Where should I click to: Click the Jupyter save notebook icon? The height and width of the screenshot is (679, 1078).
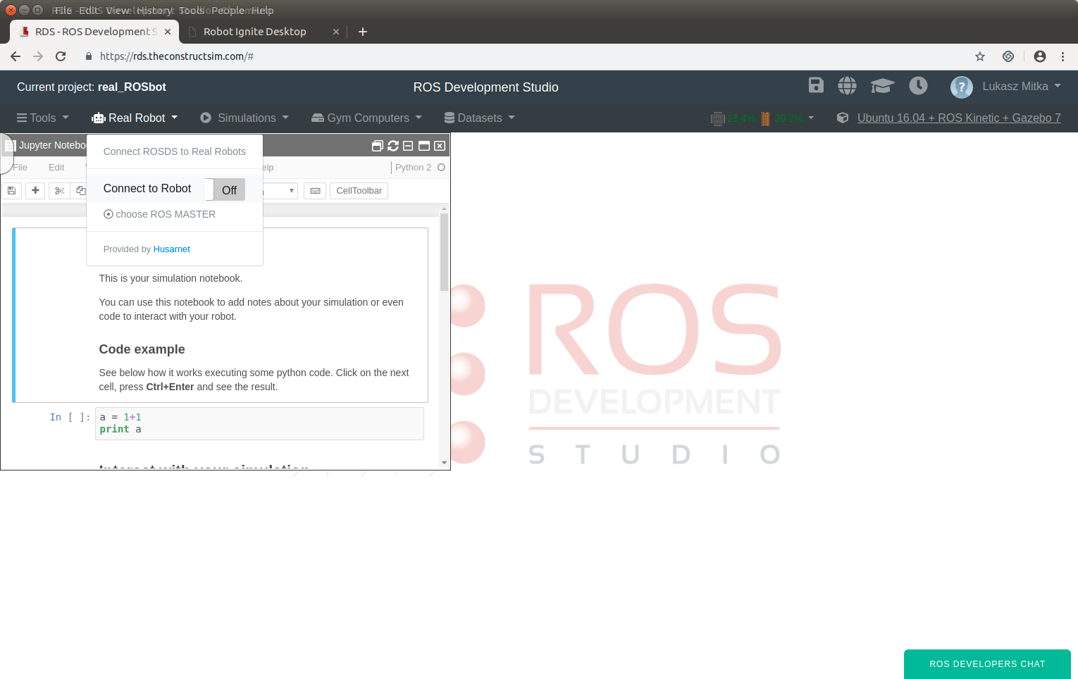tap(11, 190)
